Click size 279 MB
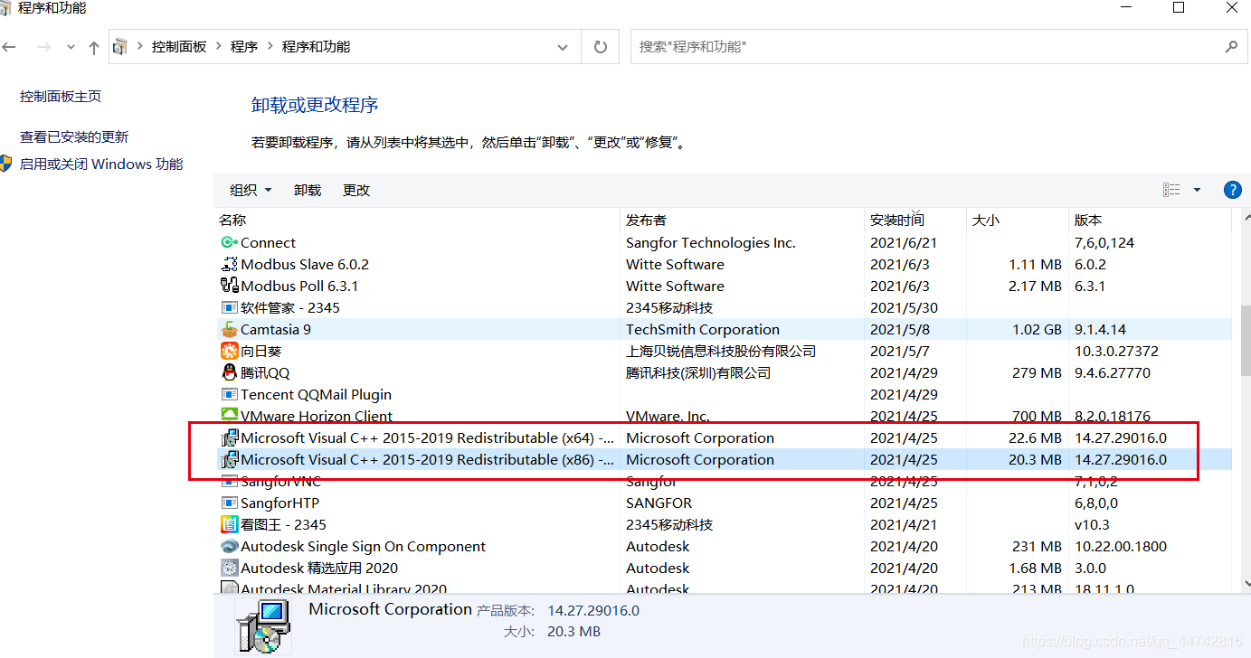The width and height of the screenshot is (1251, 658). 1037,372
